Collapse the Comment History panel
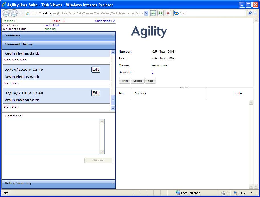 (x=59, y=44)
